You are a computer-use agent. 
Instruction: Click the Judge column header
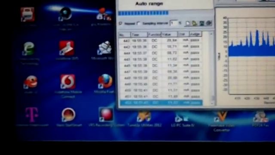tap(196, 34)
